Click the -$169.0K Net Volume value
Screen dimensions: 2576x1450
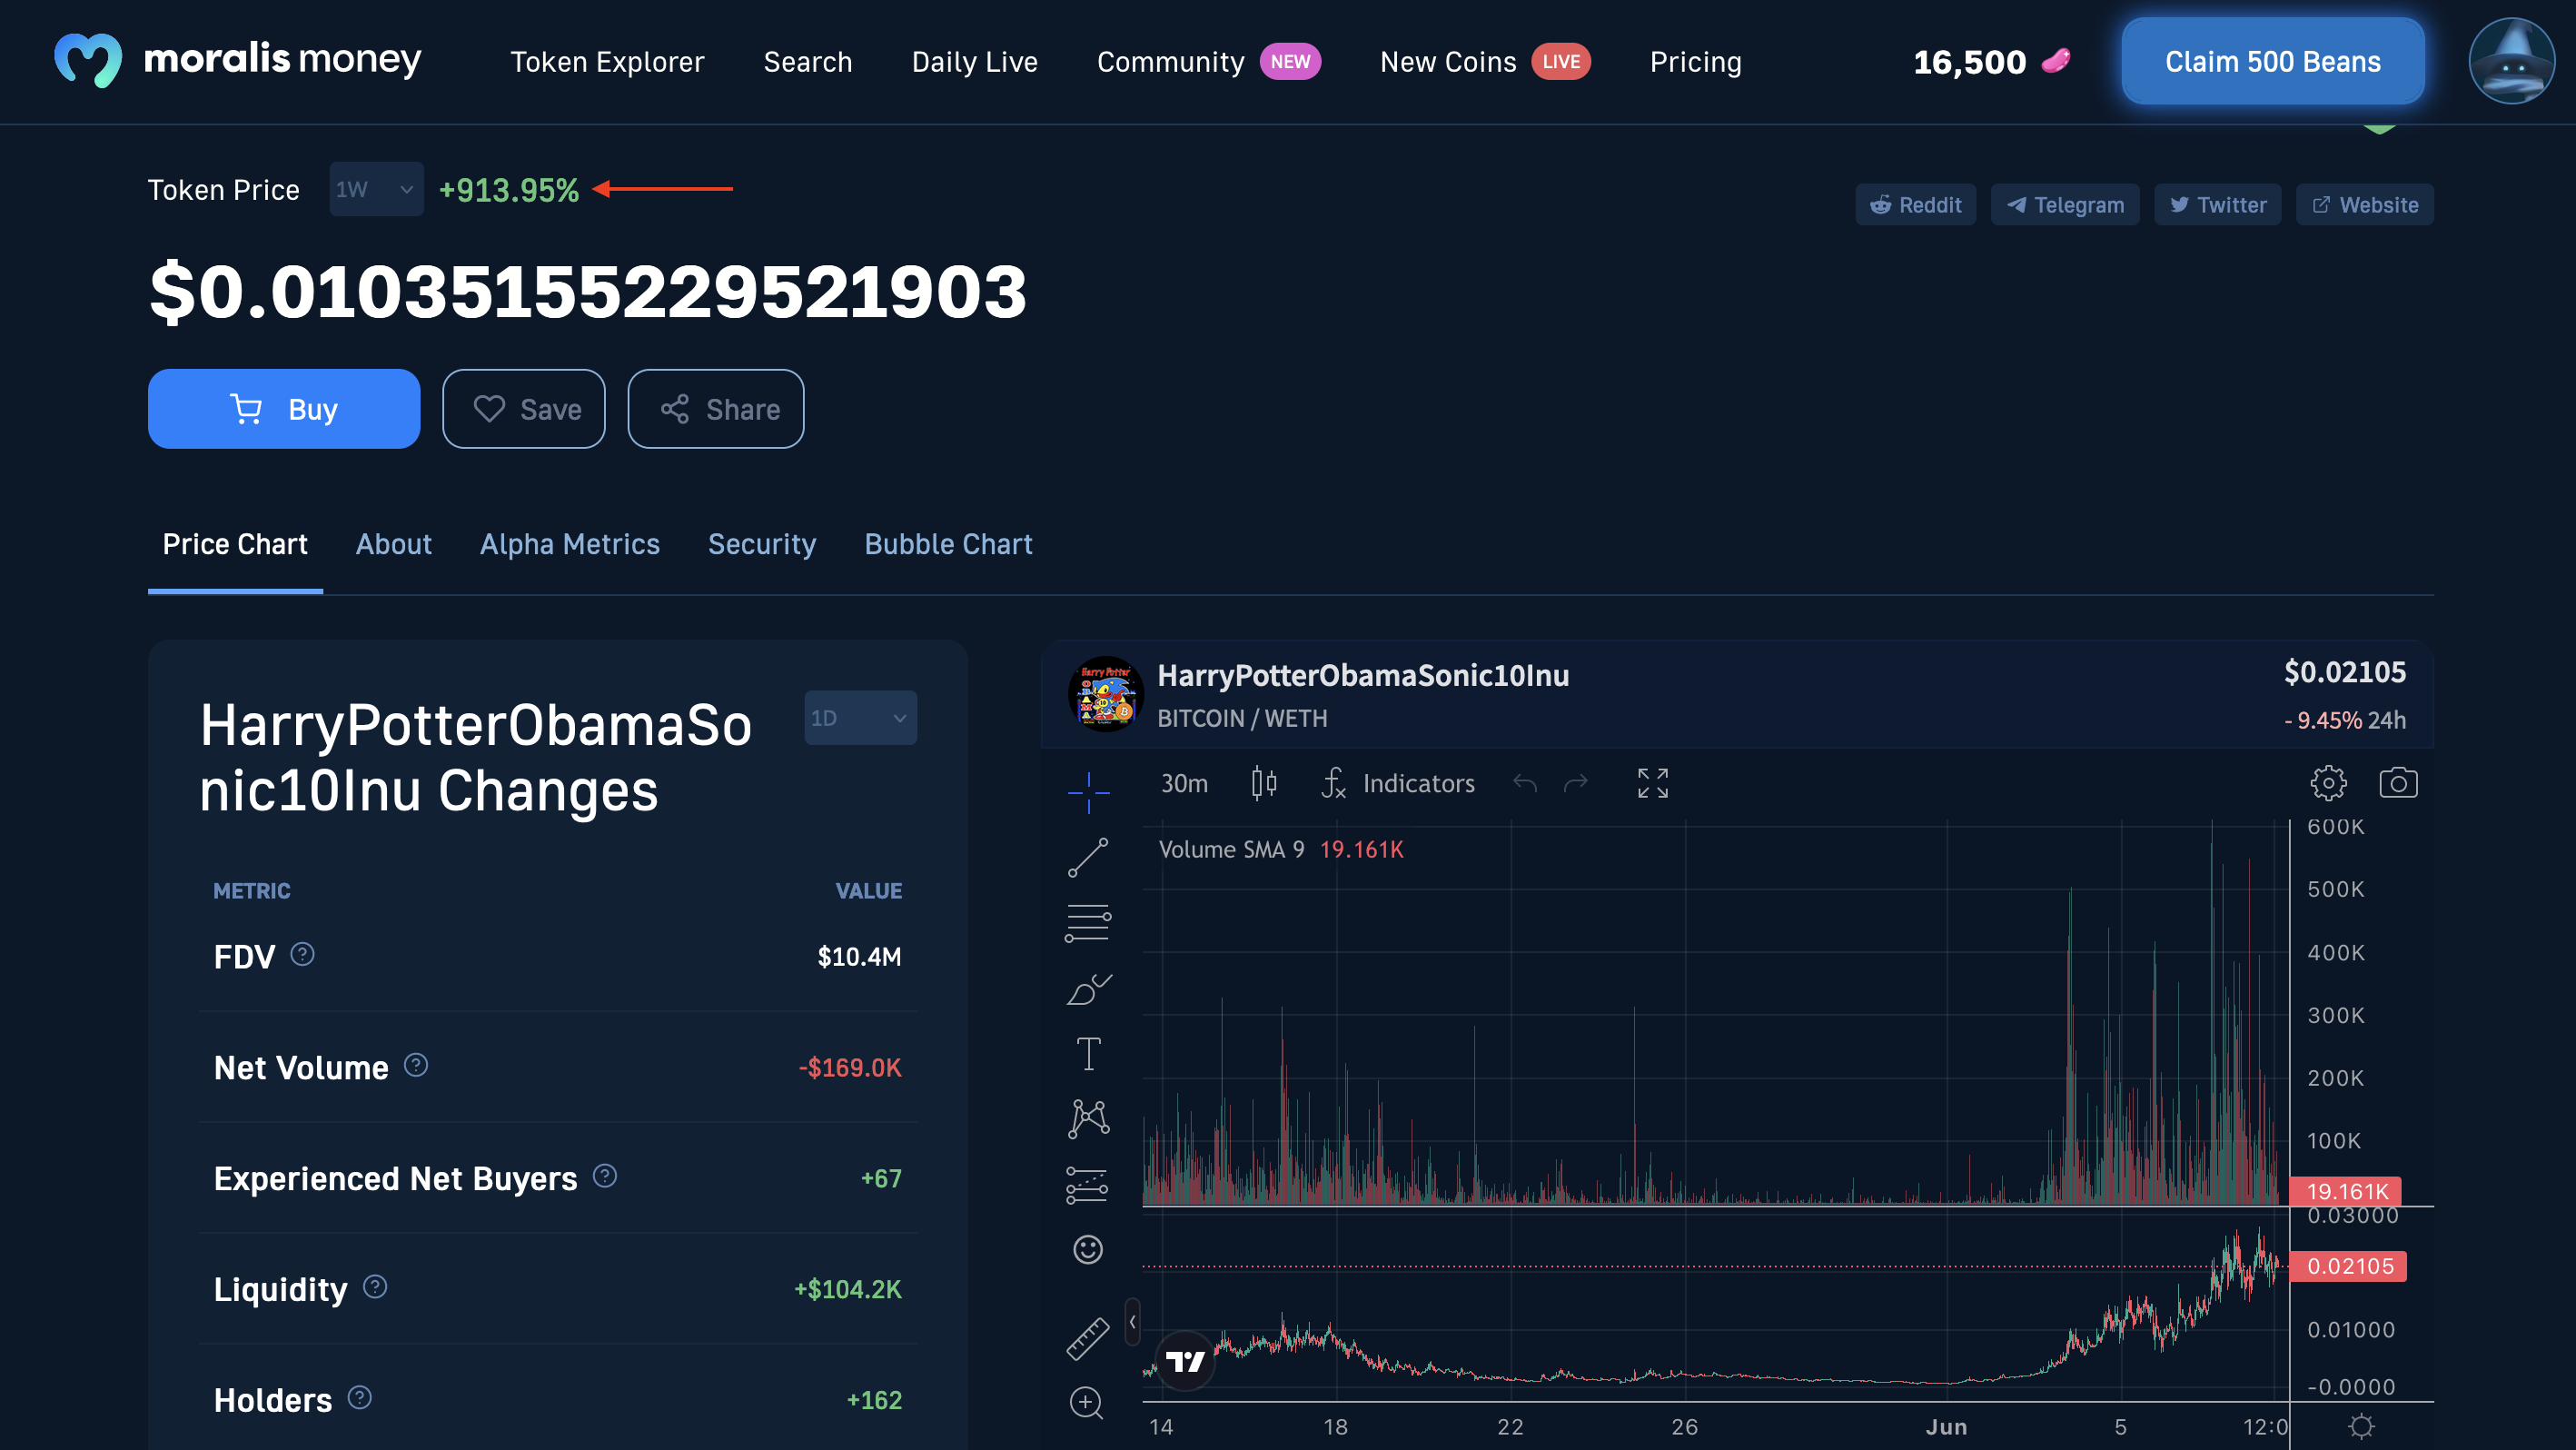[850, 1067]
